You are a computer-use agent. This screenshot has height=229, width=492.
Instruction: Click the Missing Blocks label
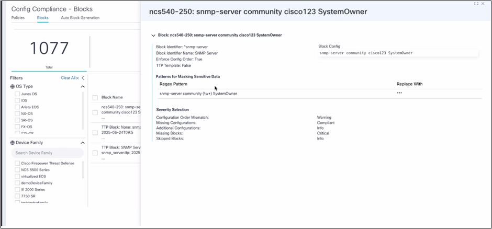[x=170, y=133]
